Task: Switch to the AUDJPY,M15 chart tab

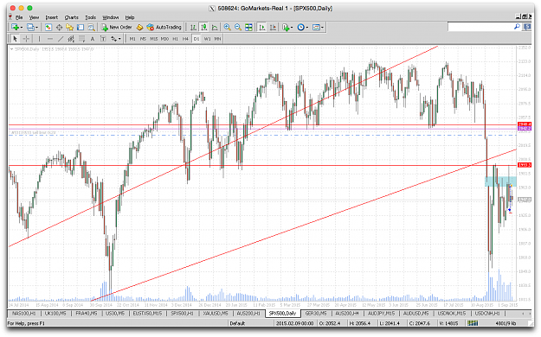Action: (382, 313)
